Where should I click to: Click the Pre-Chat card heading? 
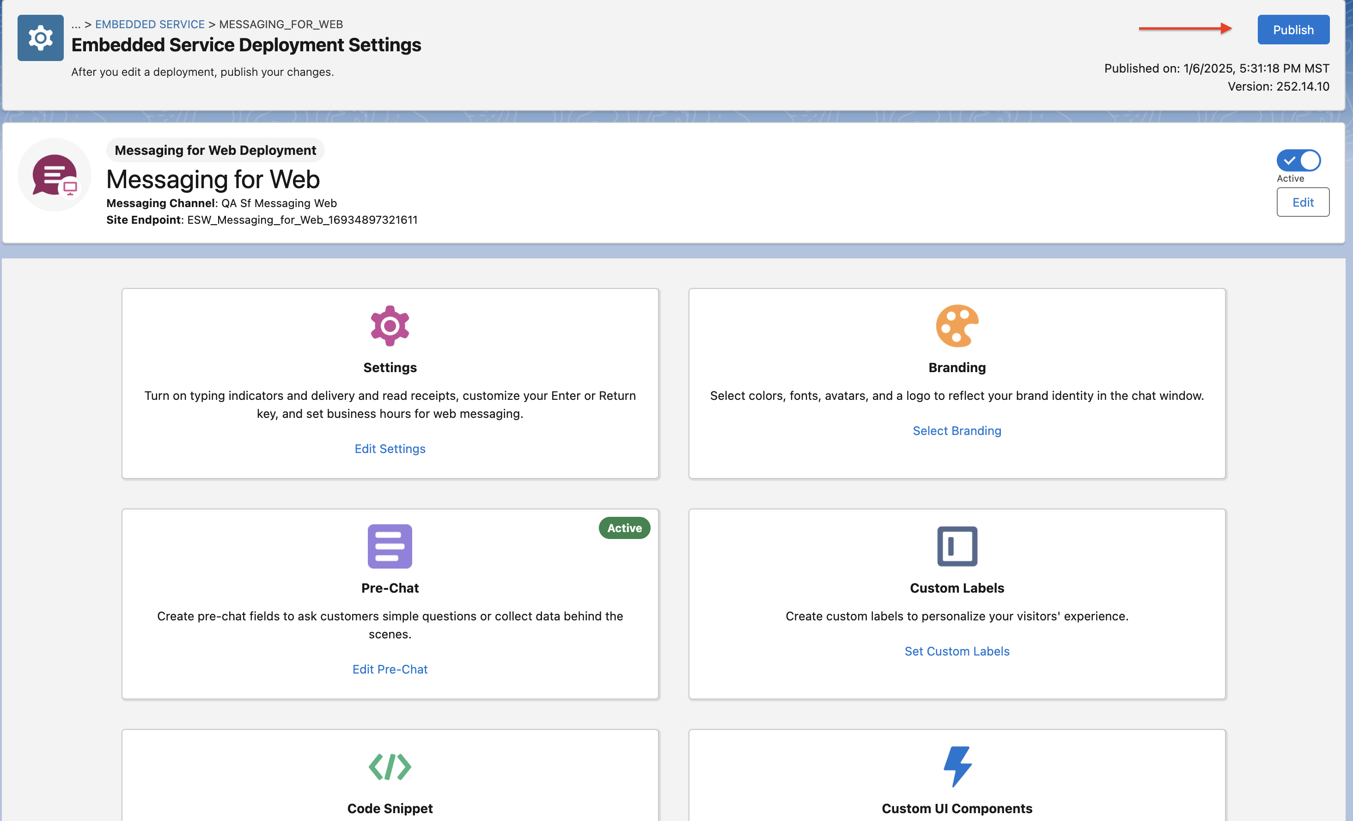[390, 588]
